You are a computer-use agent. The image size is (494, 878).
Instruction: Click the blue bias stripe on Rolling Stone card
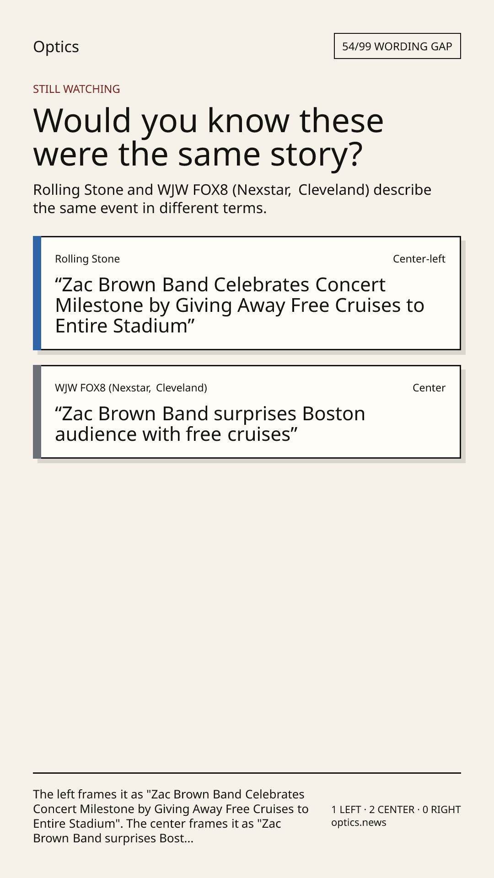click(37, 293)
